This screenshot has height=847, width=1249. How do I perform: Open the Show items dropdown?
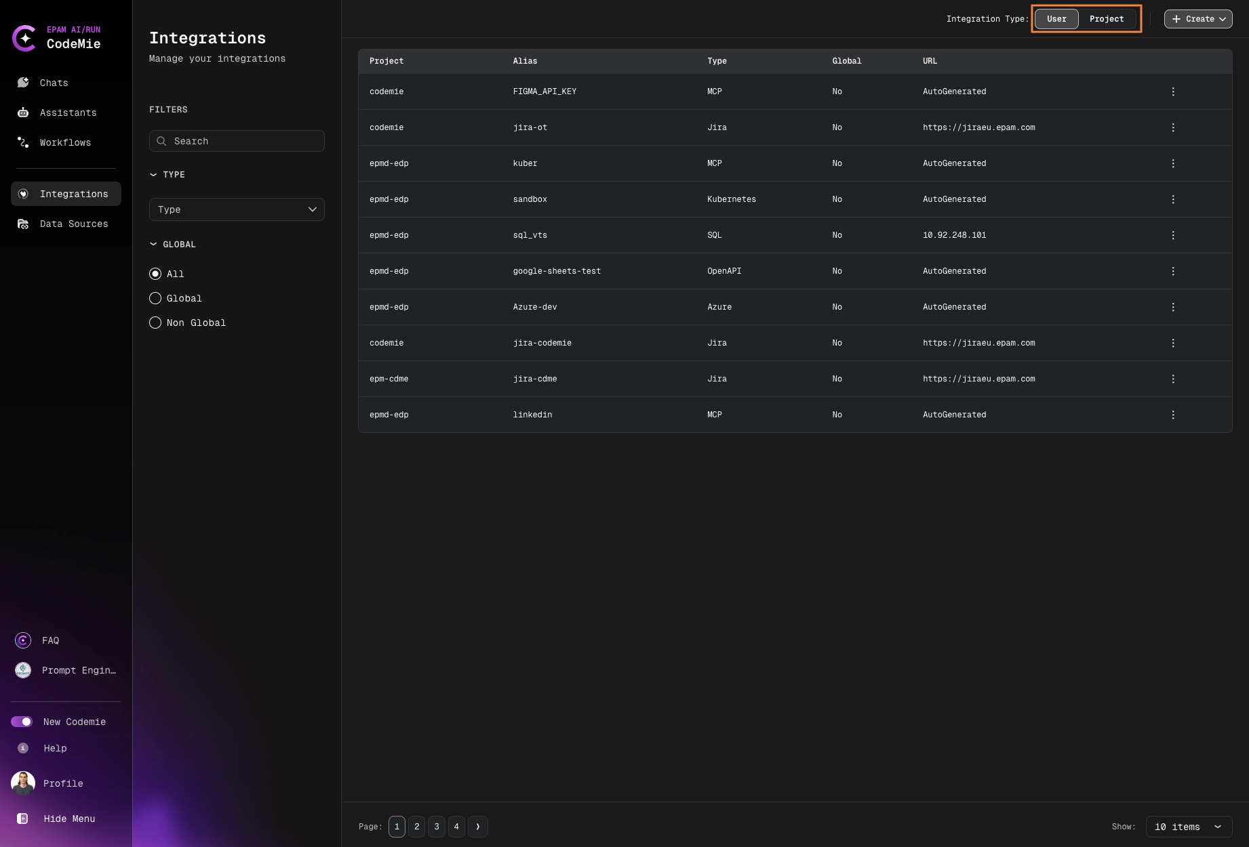click(1189, 827)
